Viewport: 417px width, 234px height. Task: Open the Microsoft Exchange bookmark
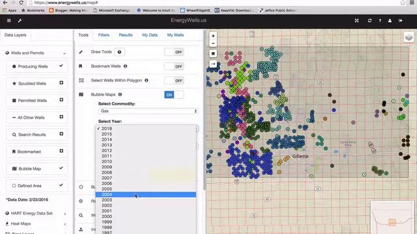[x=112, y=10]
